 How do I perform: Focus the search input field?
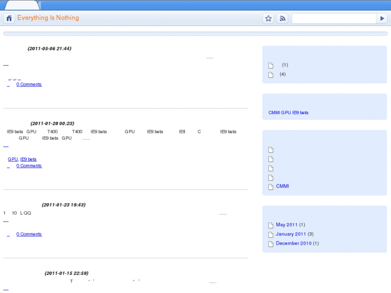pos(334,18)
